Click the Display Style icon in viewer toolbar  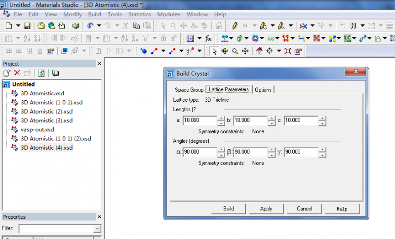pyautogui.click(x=298, y=51)
